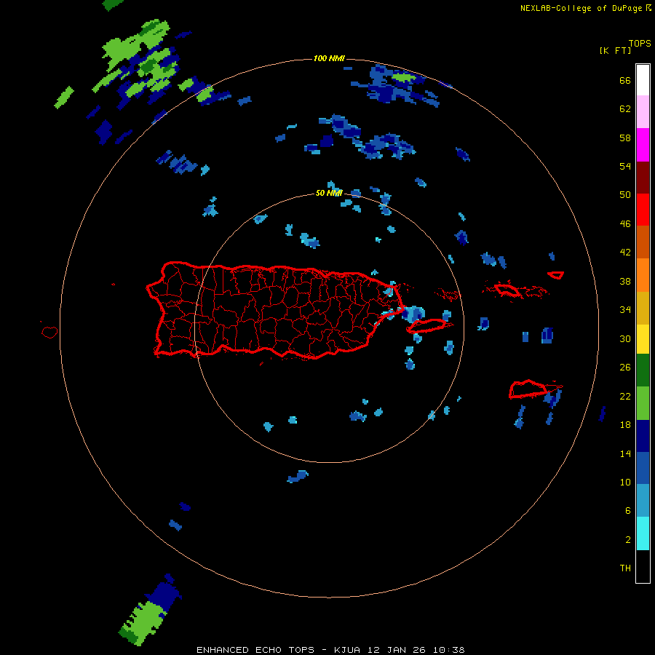
Task: Click the white swatch in the tops legend
Action: click(x=643, y=80)
